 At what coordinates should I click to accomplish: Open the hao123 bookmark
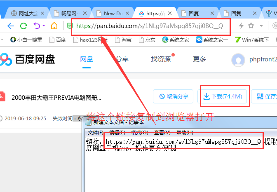pos(90,40)
